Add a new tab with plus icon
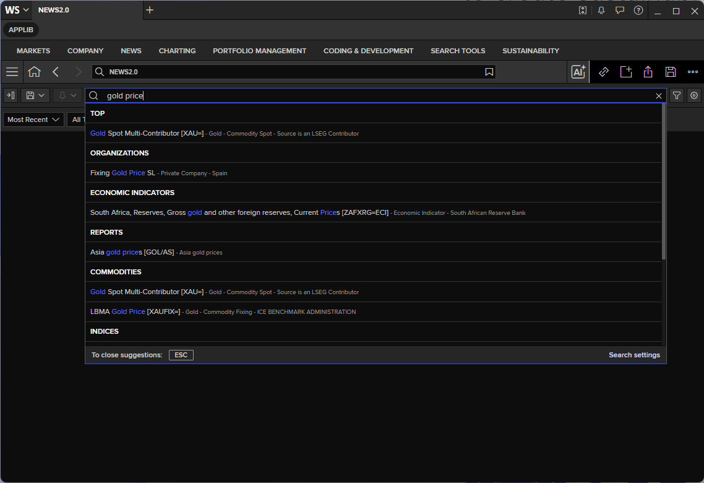The image size is (704, 483). 150,10
